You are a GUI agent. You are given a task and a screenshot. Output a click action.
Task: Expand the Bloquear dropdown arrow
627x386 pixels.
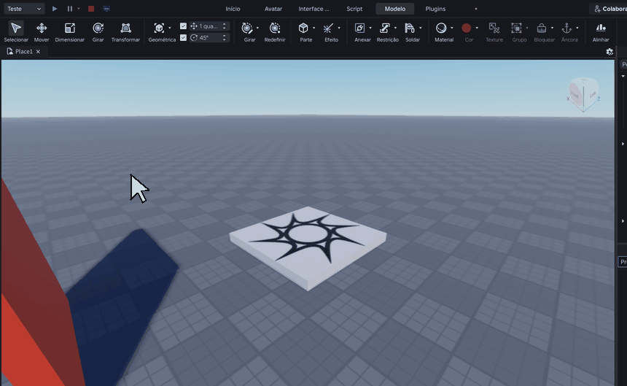[x=552, y=28]
